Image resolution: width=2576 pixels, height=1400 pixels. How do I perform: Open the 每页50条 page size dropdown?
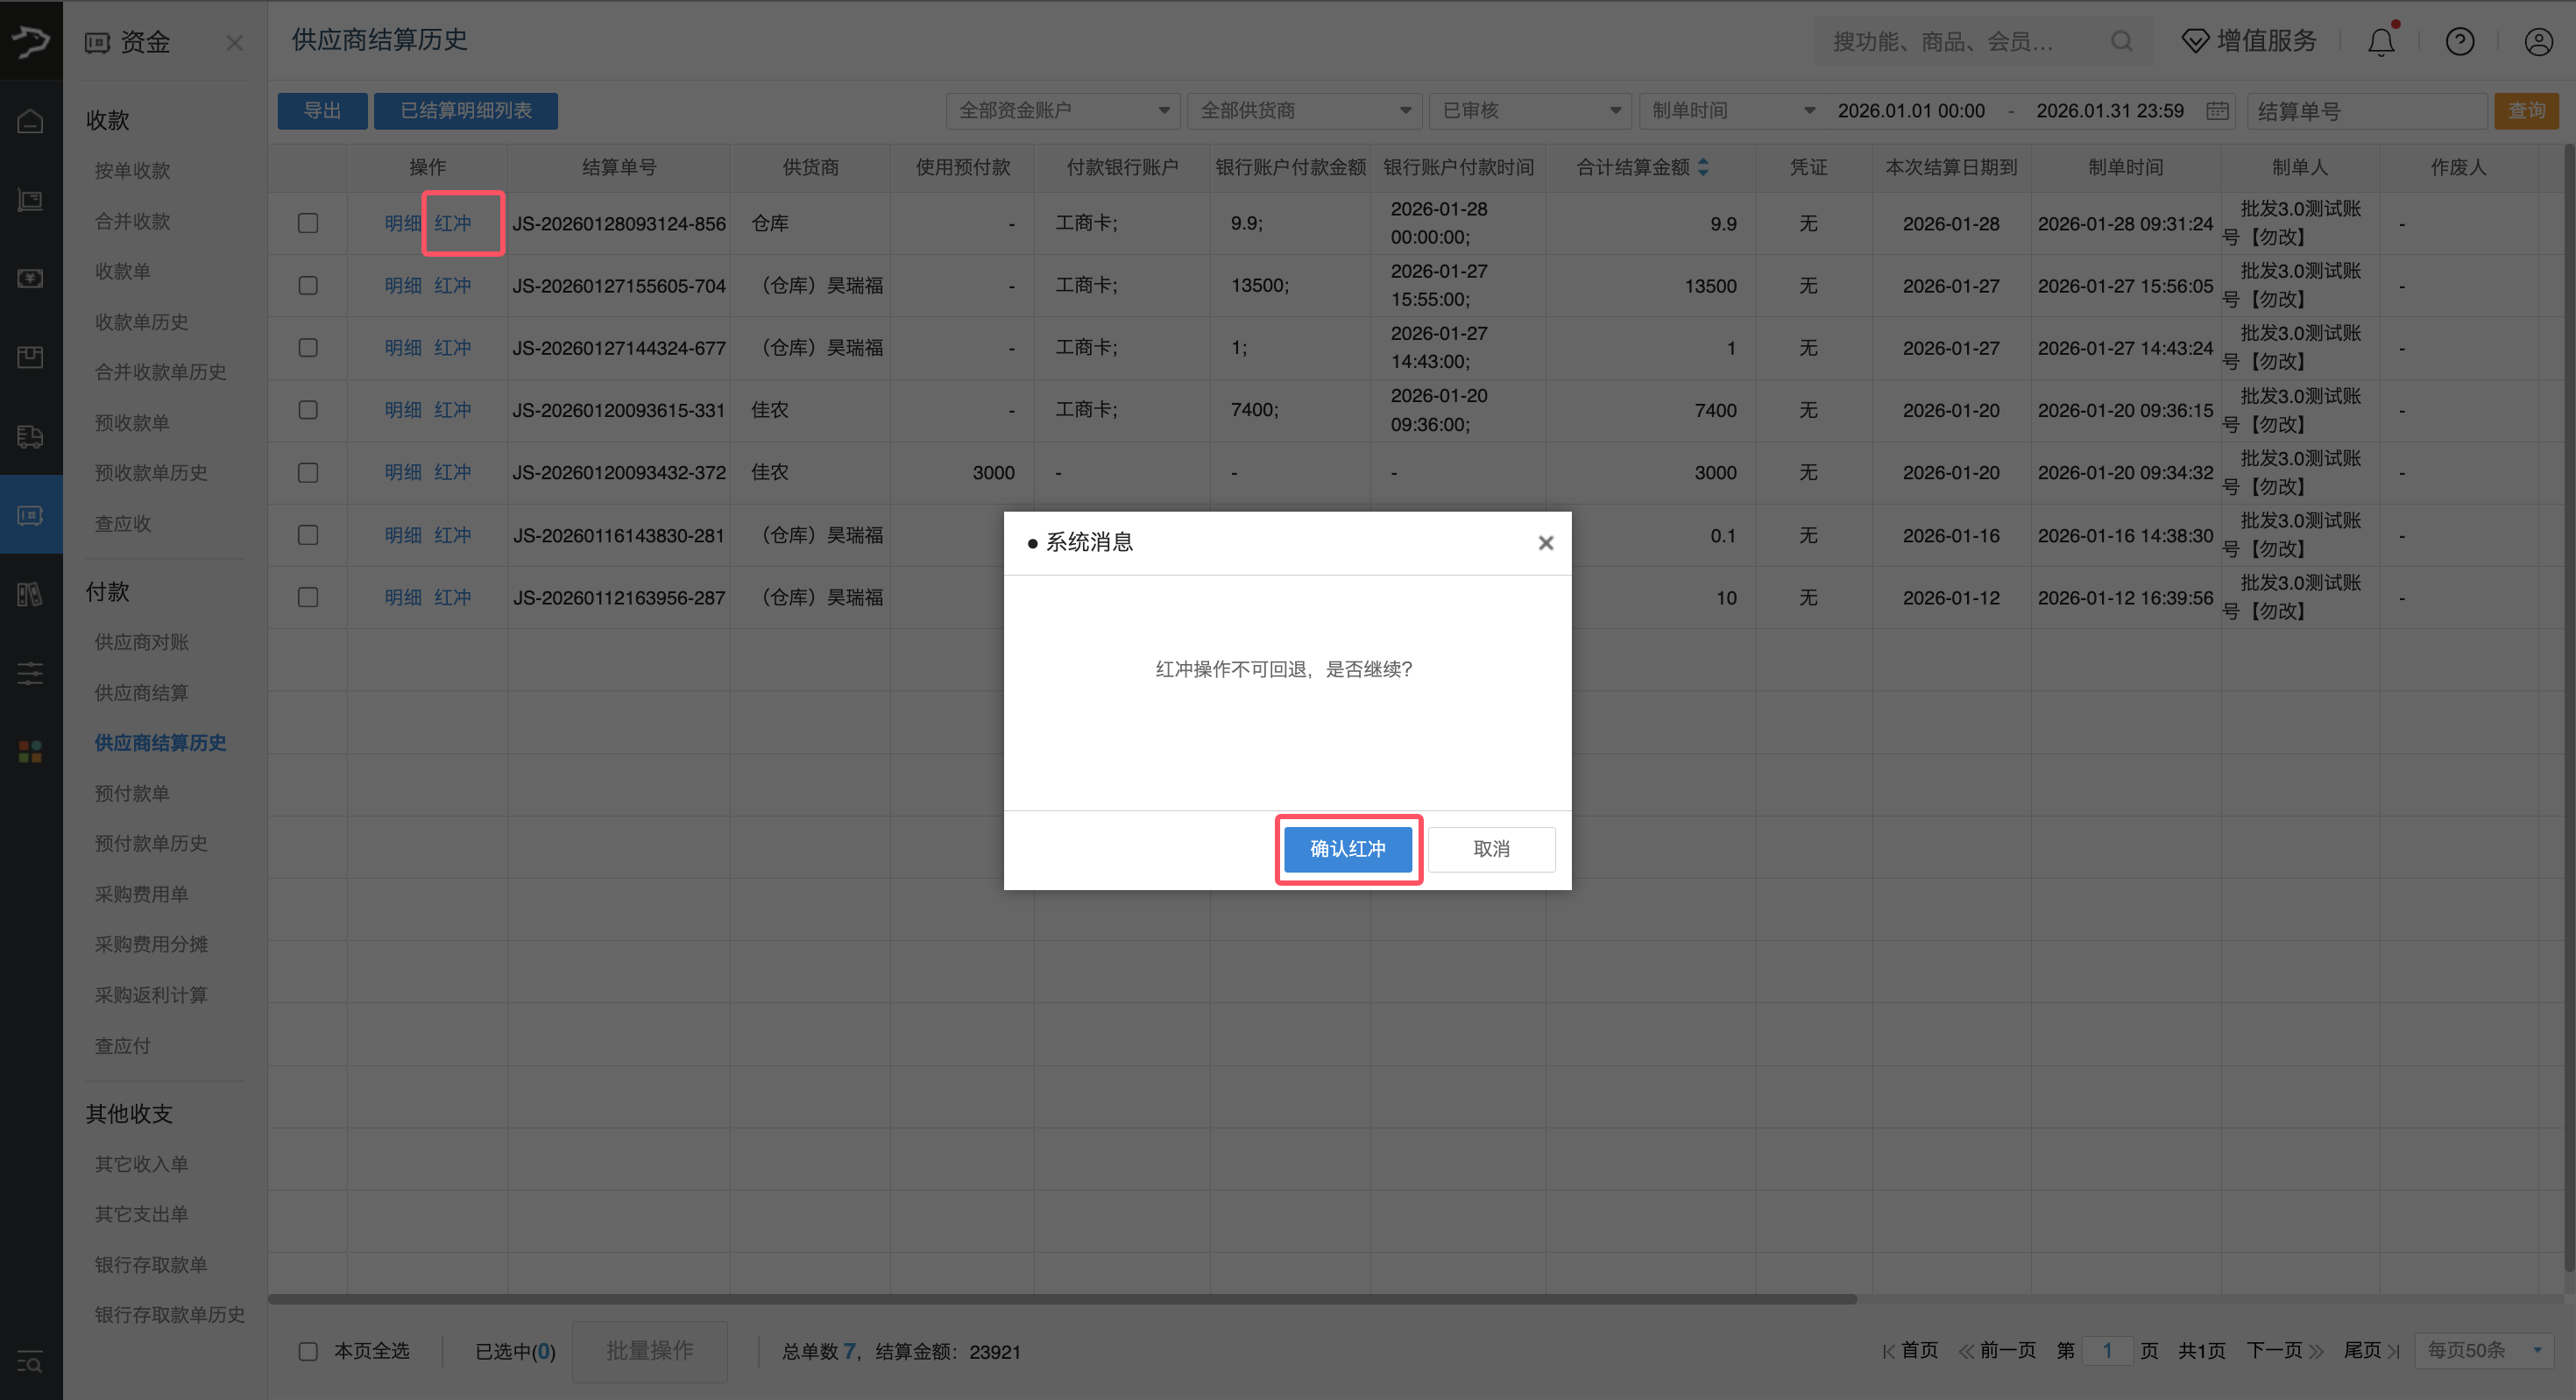pos(2483,1350)
